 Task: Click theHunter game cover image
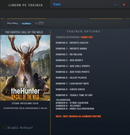pyautogui.click(x=25, y=68)
